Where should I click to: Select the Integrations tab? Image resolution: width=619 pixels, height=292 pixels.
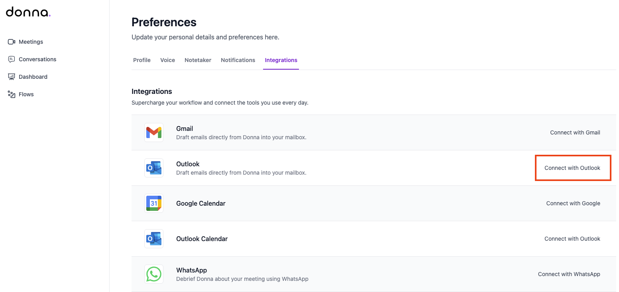tap(281, 60)
